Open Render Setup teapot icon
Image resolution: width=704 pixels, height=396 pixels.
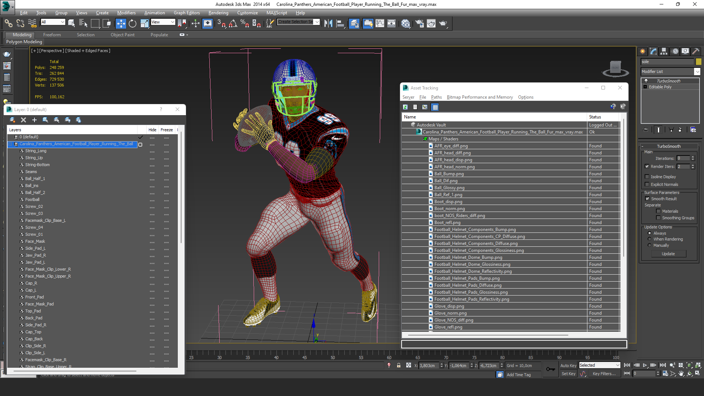[419, 23]
